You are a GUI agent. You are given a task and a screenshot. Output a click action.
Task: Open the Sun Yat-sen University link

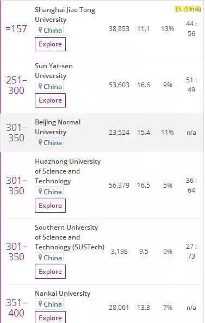[54, 71]
